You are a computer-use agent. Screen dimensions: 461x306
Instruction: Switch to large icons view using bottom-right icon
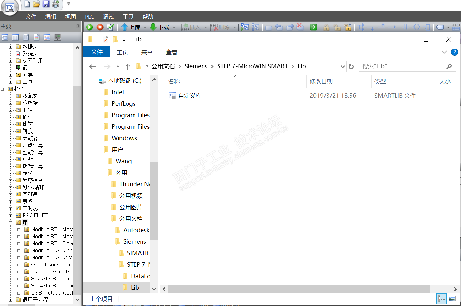452,299
